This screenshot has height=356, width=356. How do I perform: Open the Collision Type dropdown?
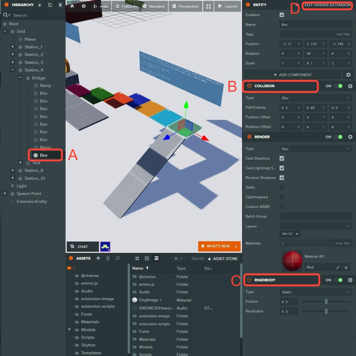(x=316, y=98)
